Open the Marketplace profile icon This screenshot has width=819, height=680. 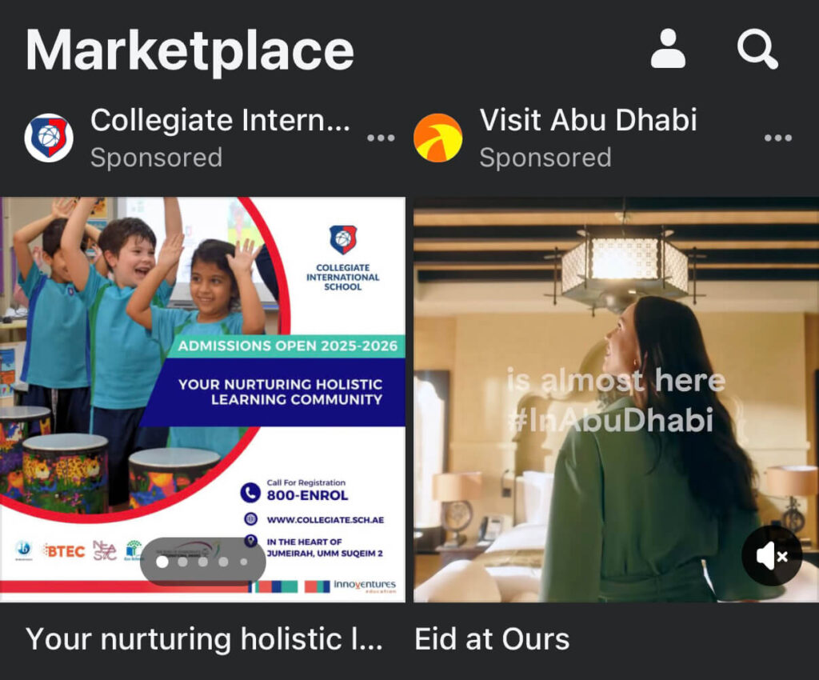(668, 49)
